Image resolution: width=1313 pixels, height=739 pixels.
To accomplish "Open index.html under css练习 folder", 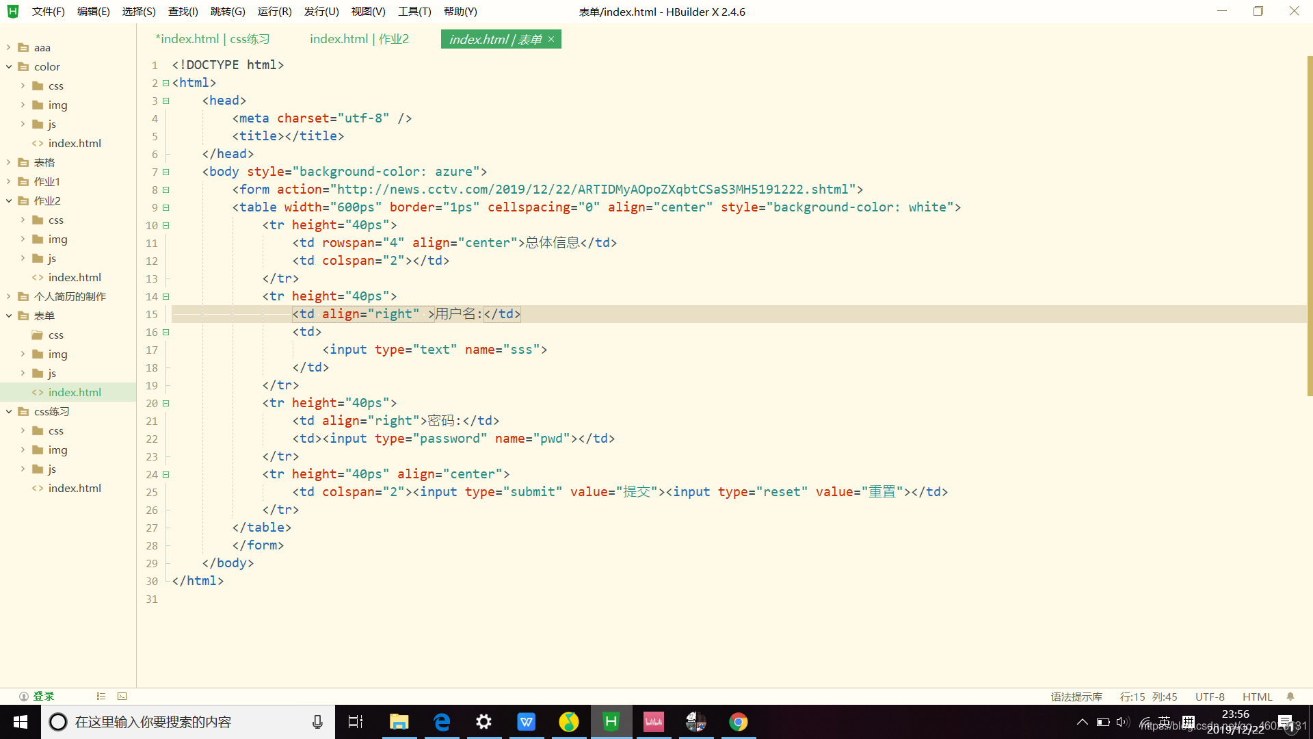I will (75, 488).
